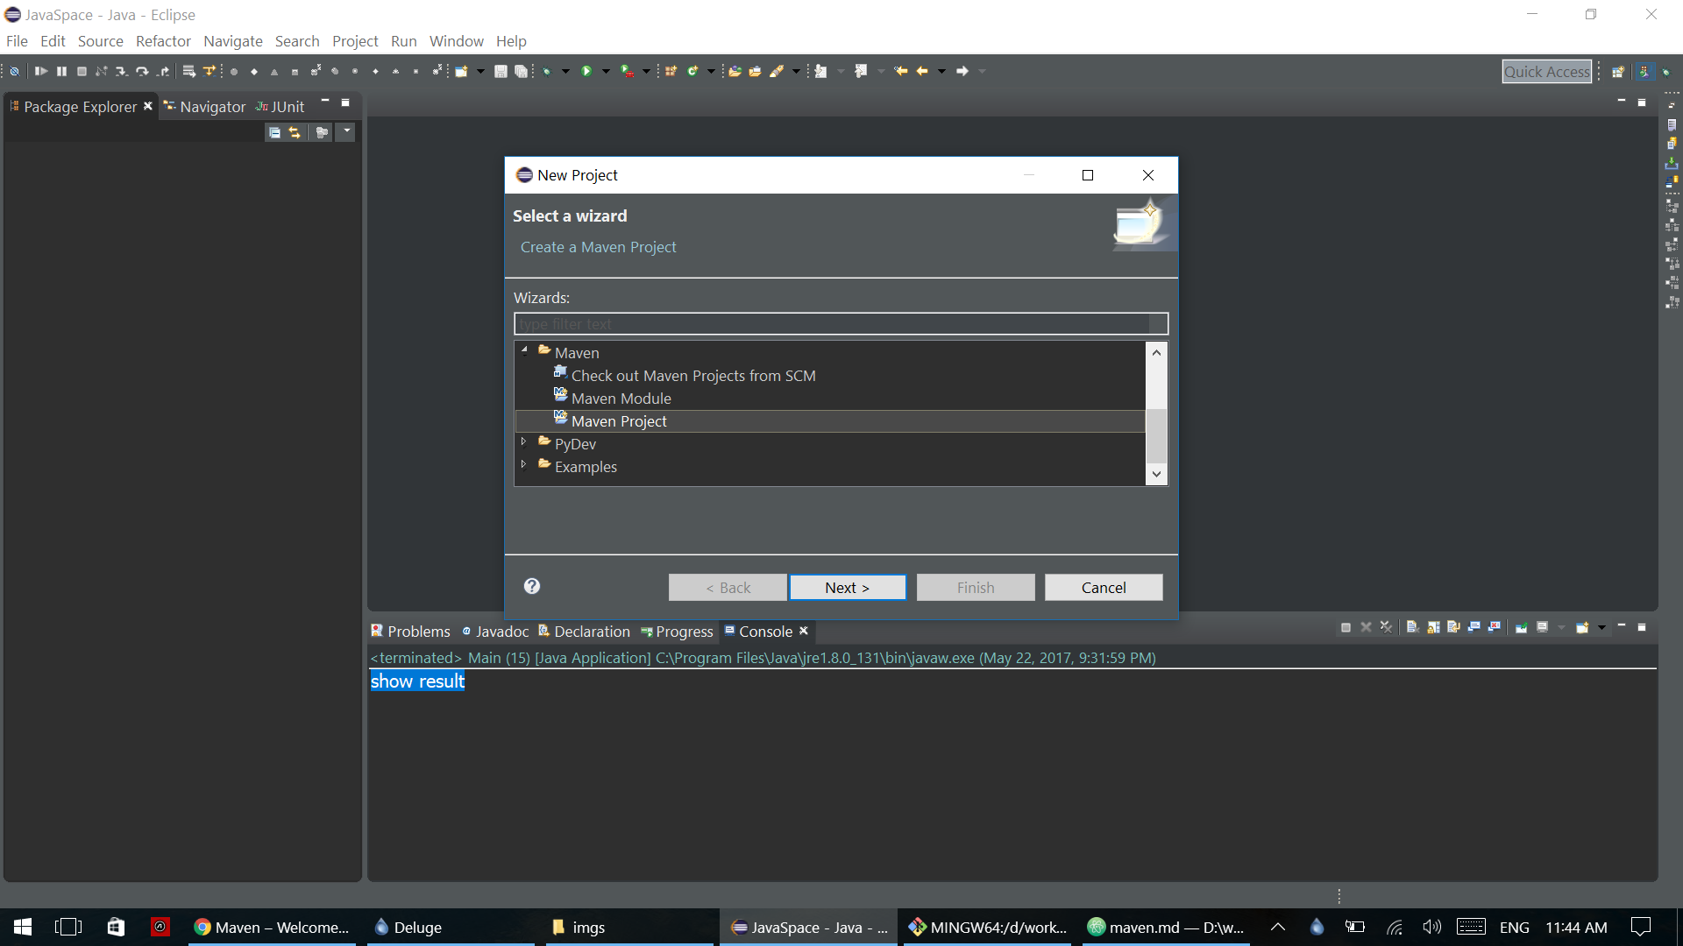Click Next button in New Project dialog
1683x946 pixels.
coord(848,588)
